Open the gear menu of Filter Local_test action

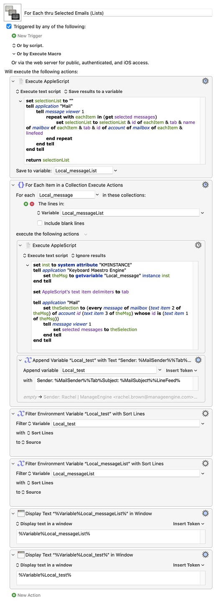click(x=205, y=414)
